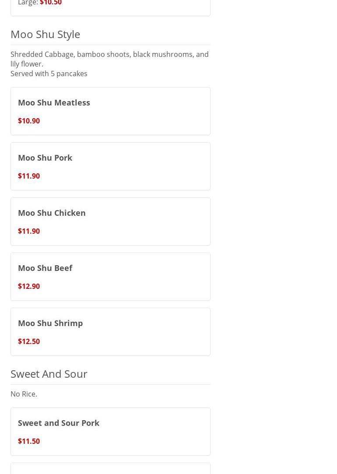
Task: Open the Moo Shu Meatless menu item
Action: [x=54, y=102]
